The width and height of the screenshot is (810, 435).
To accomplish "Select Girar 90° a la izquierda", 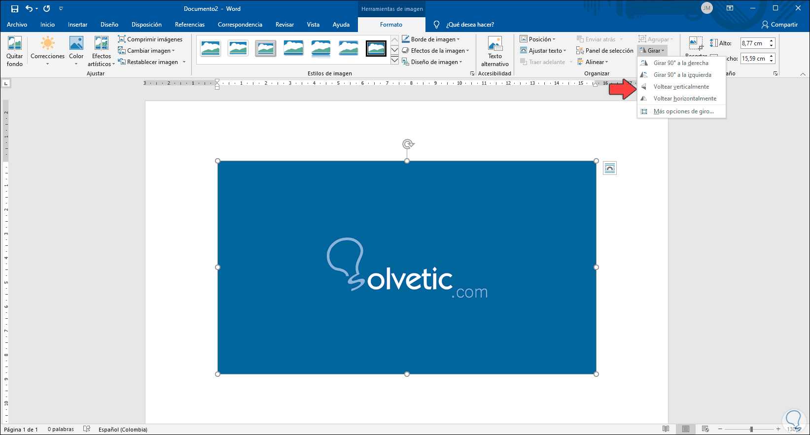I will tap(681, 75).
